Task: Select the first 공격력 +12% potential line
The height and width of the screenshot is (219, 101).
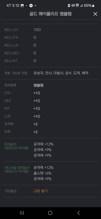Action: pyautogui.click(x=43, y=144)
